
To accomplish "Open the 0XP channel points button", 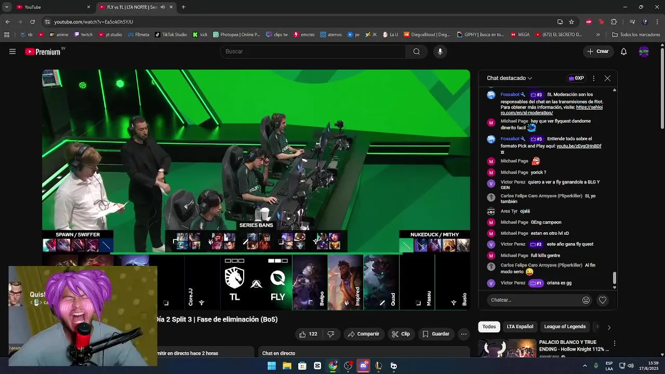I will coord(576,78).
